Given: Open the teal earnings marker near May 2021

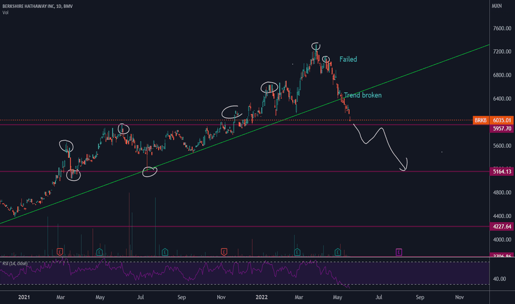Looking at the screenshot, I should click(x=99, y=252).
